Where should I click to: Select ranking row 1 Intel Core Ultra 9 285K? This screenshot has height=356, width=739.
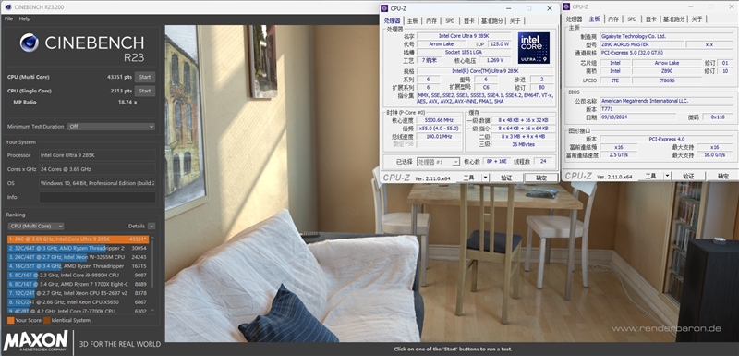click(79, 239)
